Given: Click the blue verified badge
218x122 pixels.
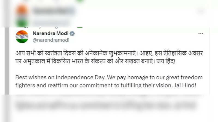Looking at the screenshot, I should (72, 34).
